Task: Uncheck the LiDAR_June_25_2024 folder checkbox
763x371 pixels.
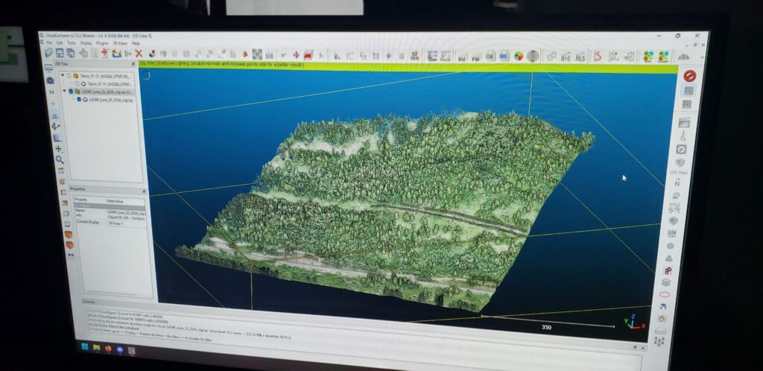Action: (x=71, y=92)
